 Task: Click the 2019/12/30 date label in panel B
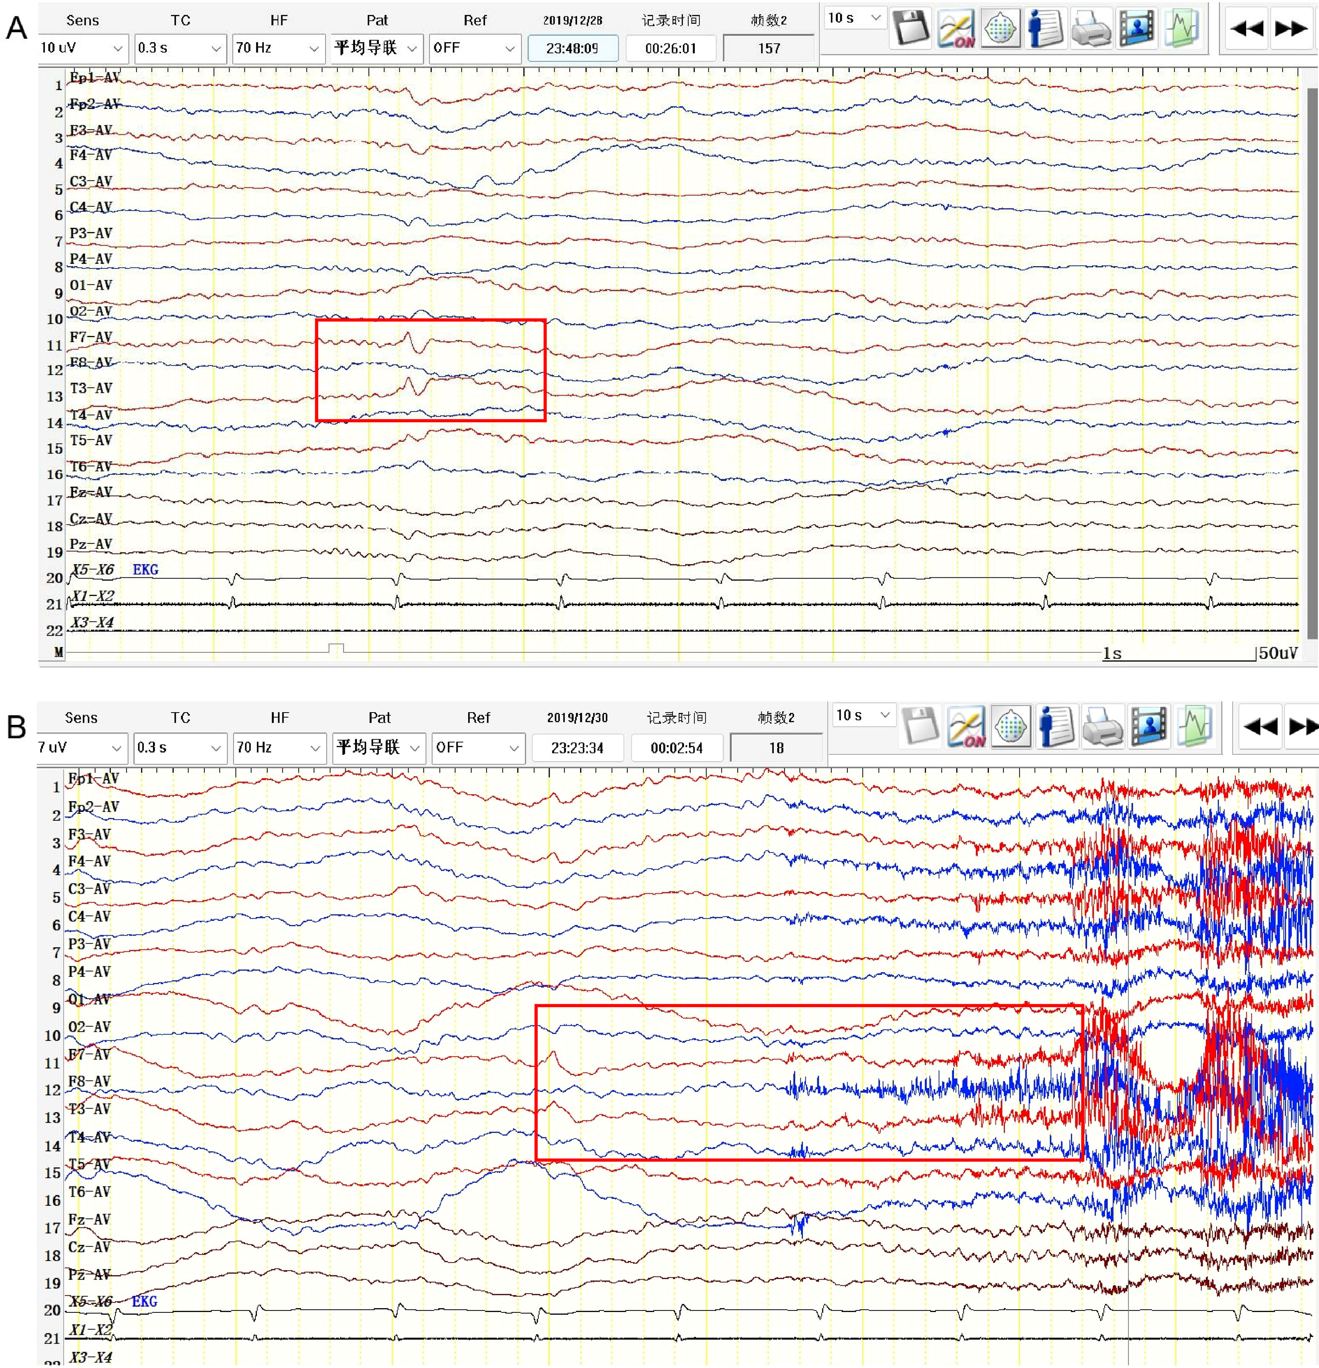577,718
